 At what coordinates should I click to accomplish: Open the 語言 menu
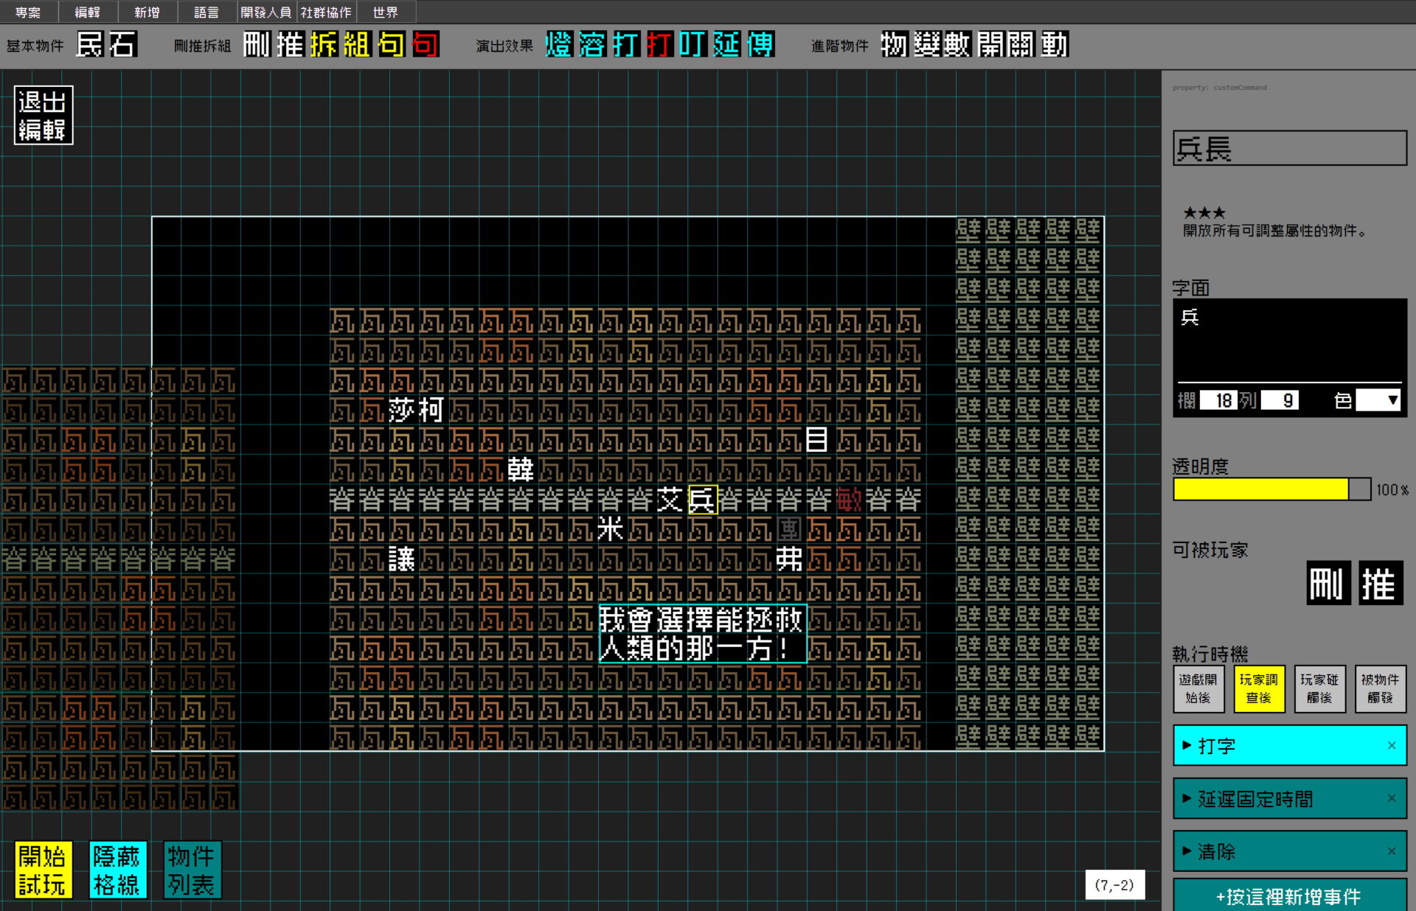tap(206, 12)
